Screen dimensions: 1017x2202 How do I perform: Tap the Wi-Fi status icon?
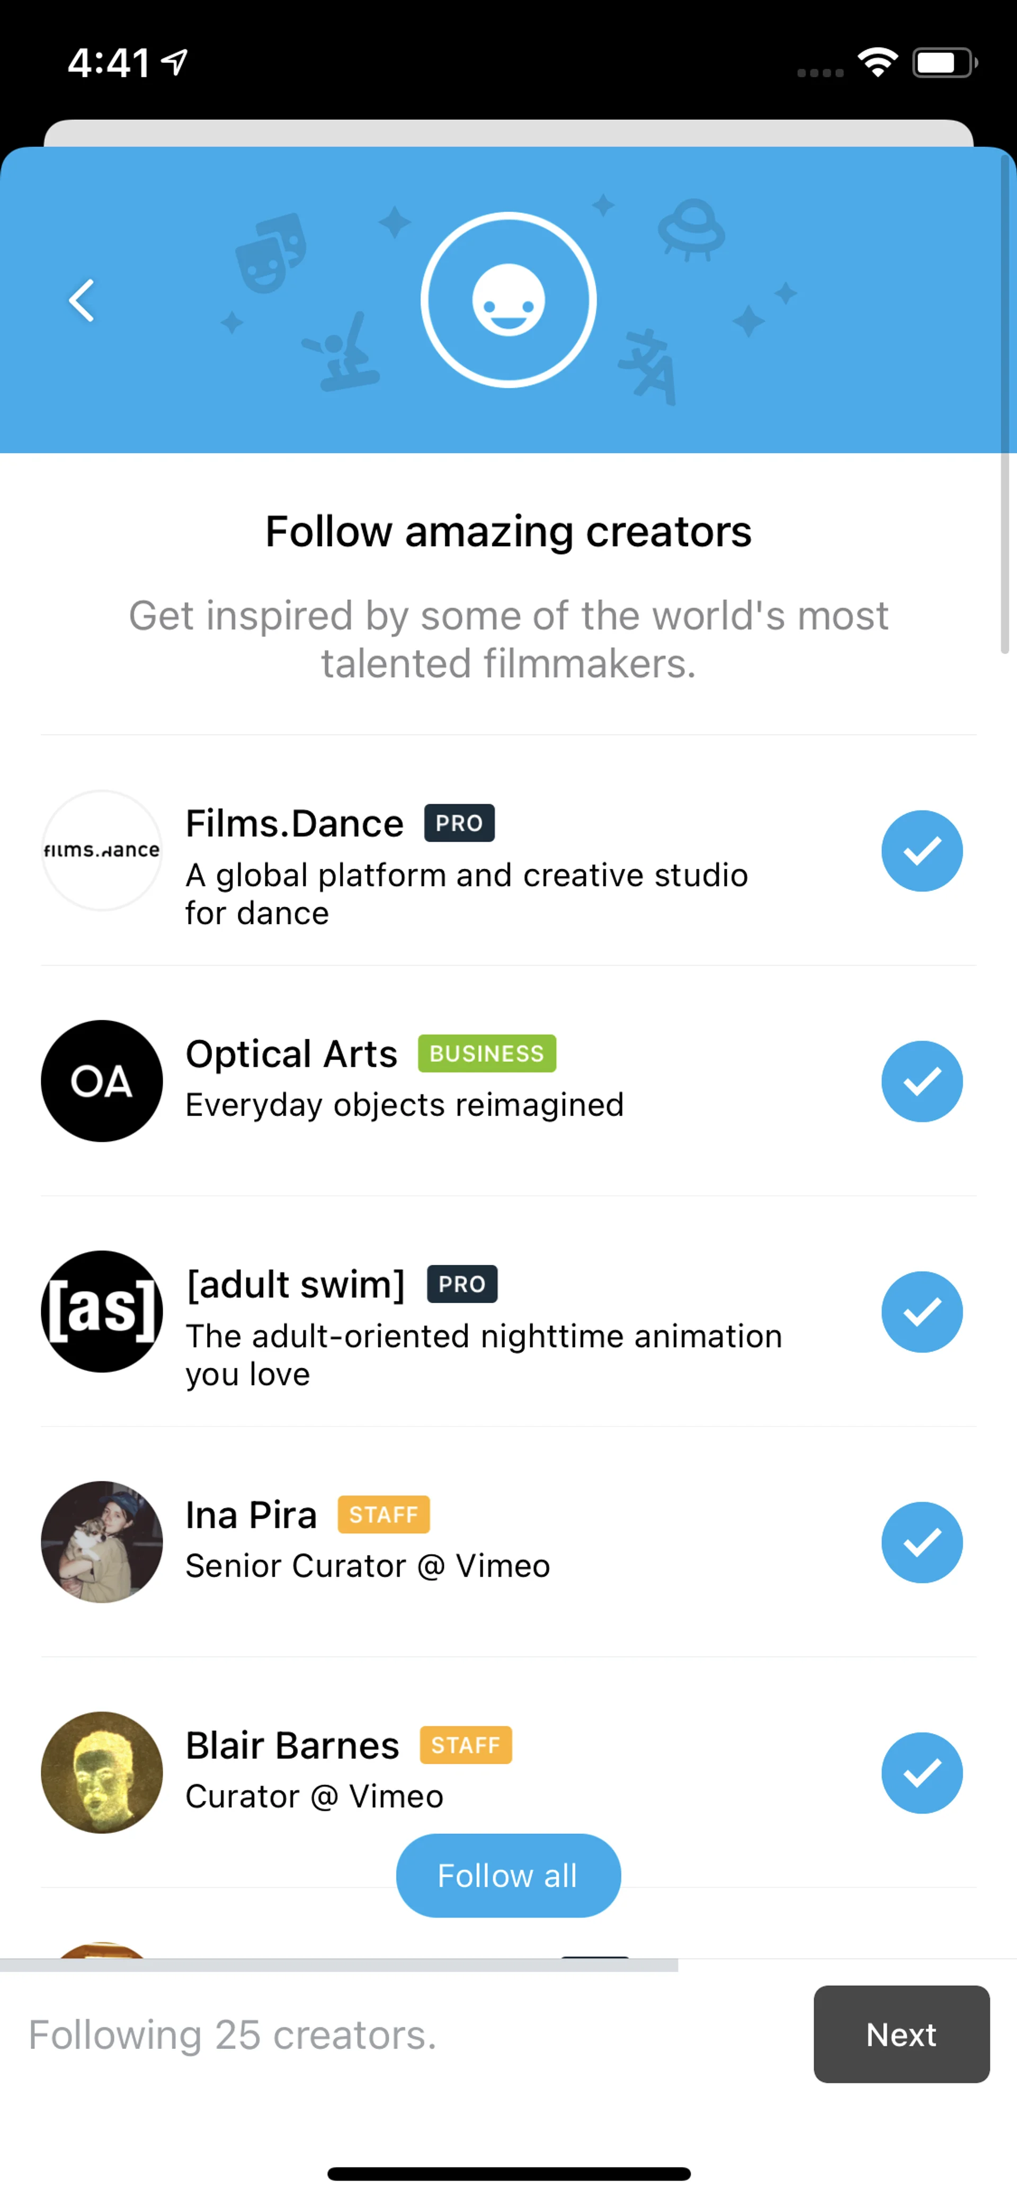[x=878, y=63]
